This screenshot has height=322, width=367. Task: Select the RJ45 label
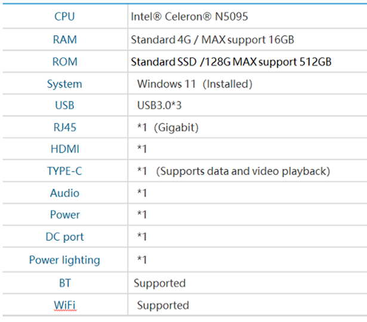[65, 128]
